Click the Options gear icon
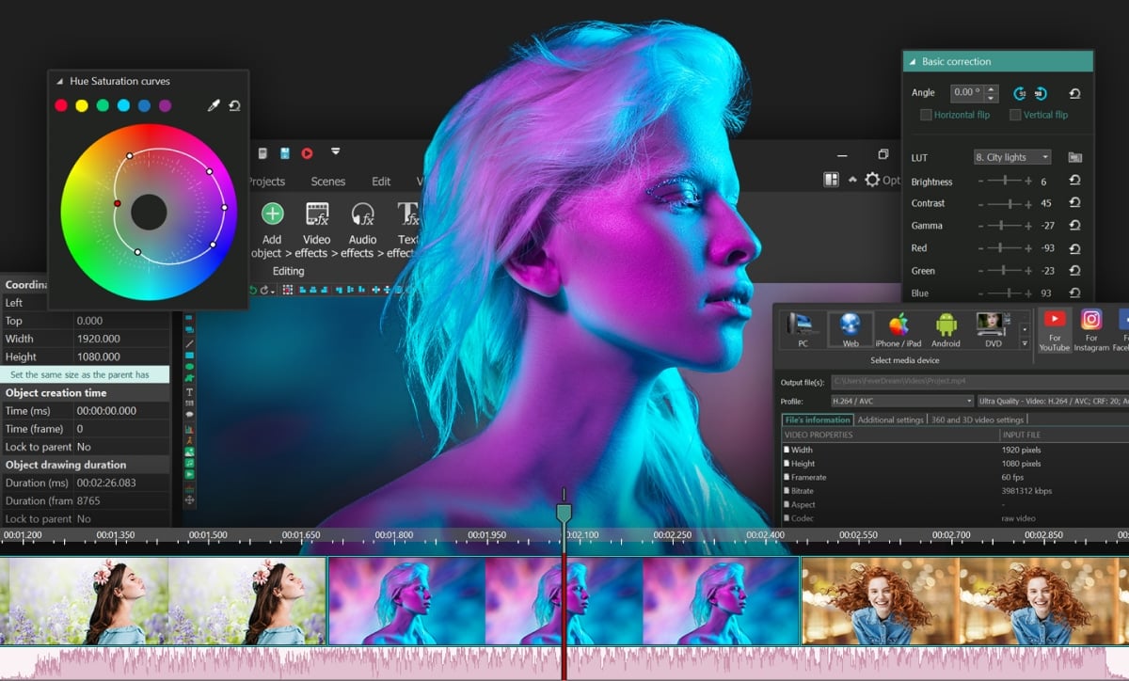The height and width of the screenshot is (681, 1129). pos(872,180)
